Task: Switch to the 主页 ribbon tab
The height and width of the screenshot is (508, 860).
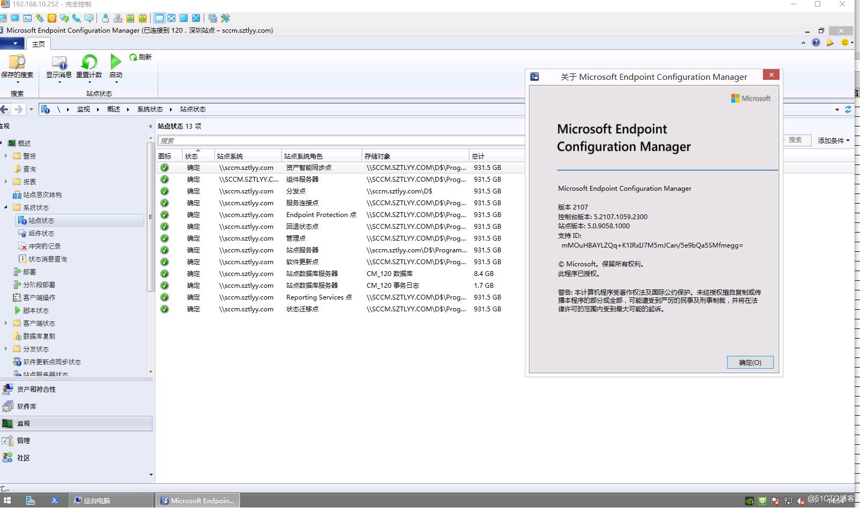Action: pyautogui.click(x=38, y=44)
